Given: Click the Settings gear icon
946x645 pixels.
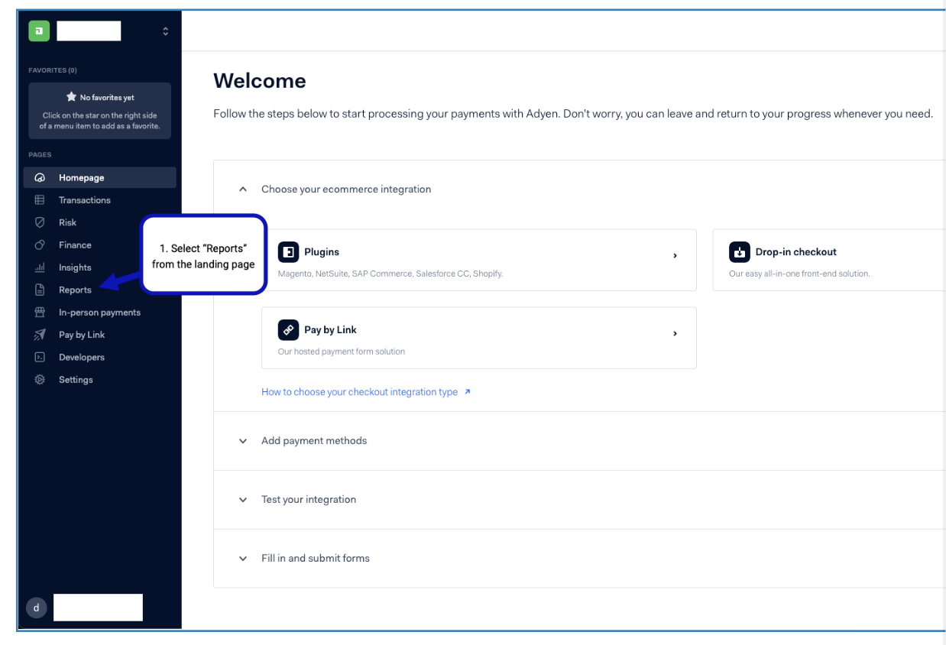Looking at the screenshot, I should tap(40, 380).
